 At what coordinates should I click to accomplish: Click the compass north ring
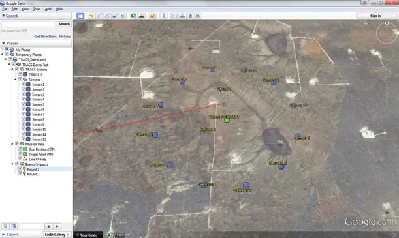pos(387,33)
